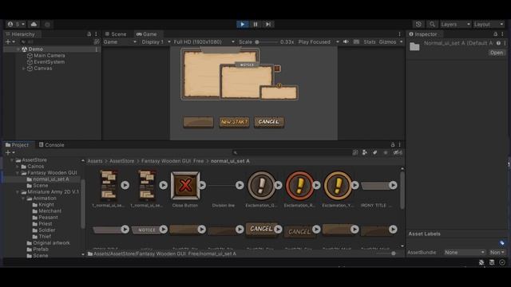The height and width of the screenshot is (287, 511).
Task: Select Main Camera in Hierarchy
Action: click(50, 56)
